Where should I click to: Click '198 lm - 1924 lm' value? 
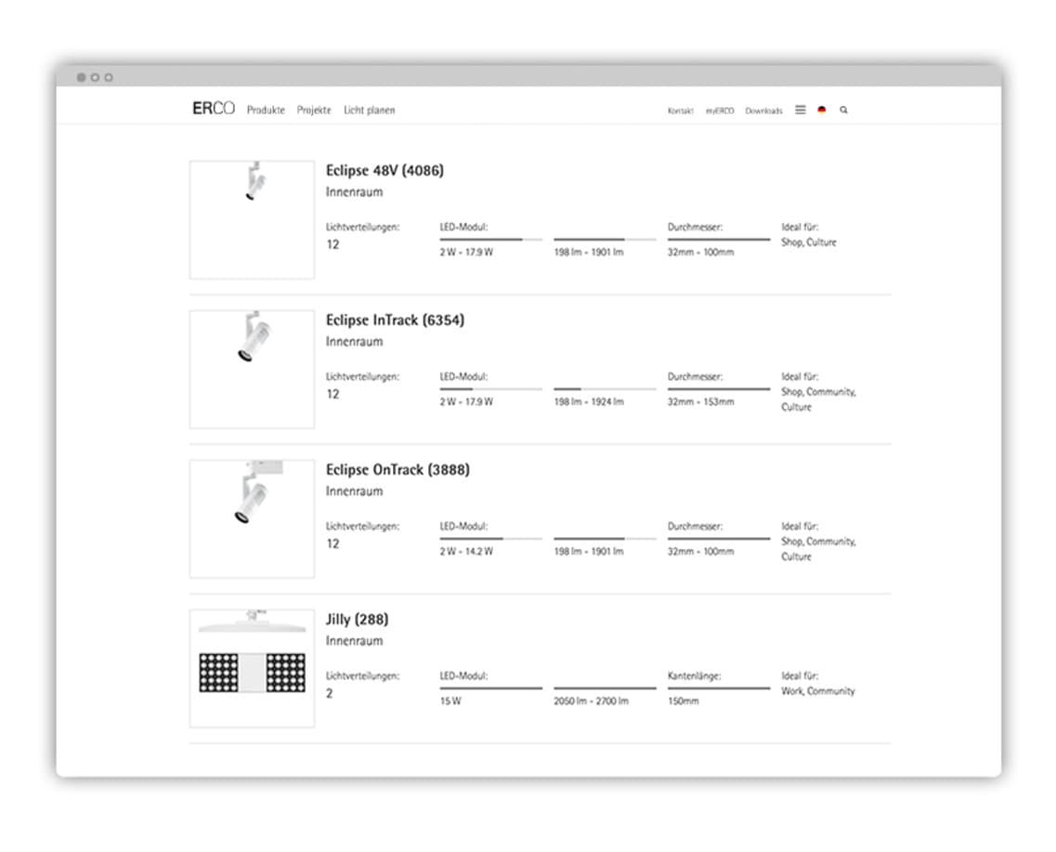589,401
